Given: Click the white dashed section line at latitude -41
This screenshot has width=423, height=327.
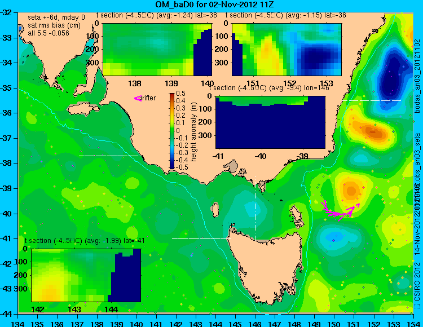Looking at the screenshot, I should [x=201, y=238].
